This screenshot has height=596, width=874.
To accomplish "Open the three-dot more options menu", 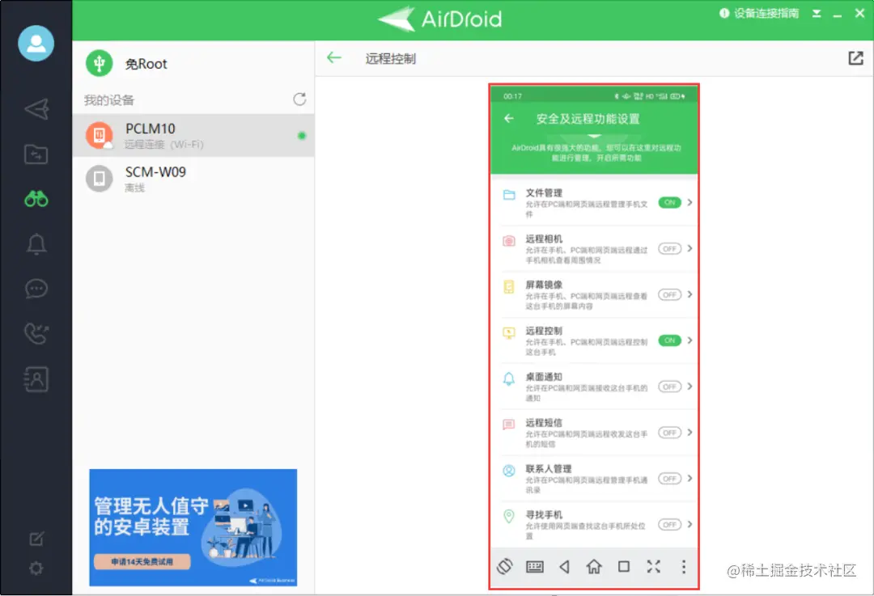I will point(683,566).
